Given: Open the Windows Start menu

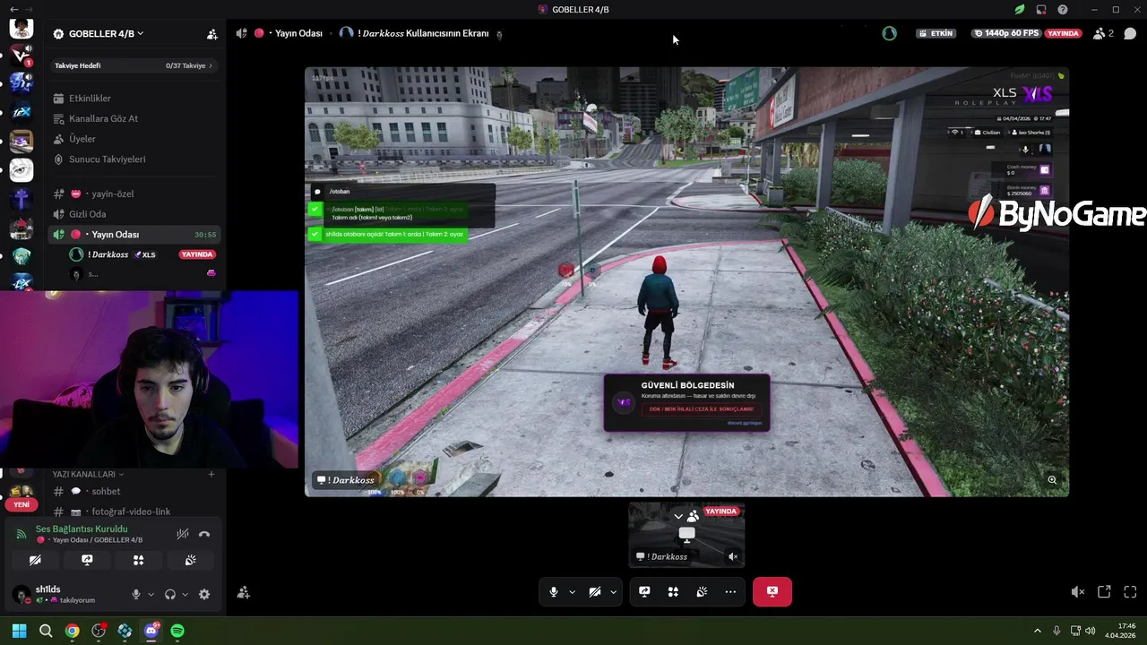Looking at the screenshot, I should [19, 631].
